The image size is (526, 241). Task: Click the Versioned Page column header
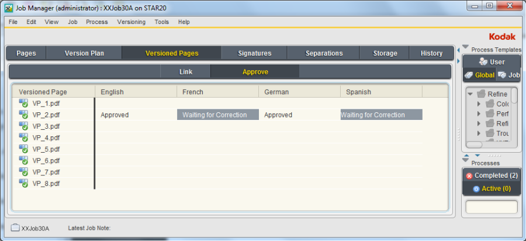click(54, 92)
